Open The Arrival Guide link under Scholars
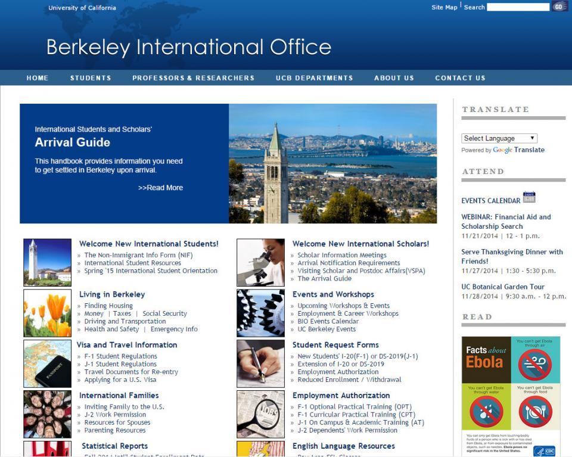The image size is (572, 457). 325,278
